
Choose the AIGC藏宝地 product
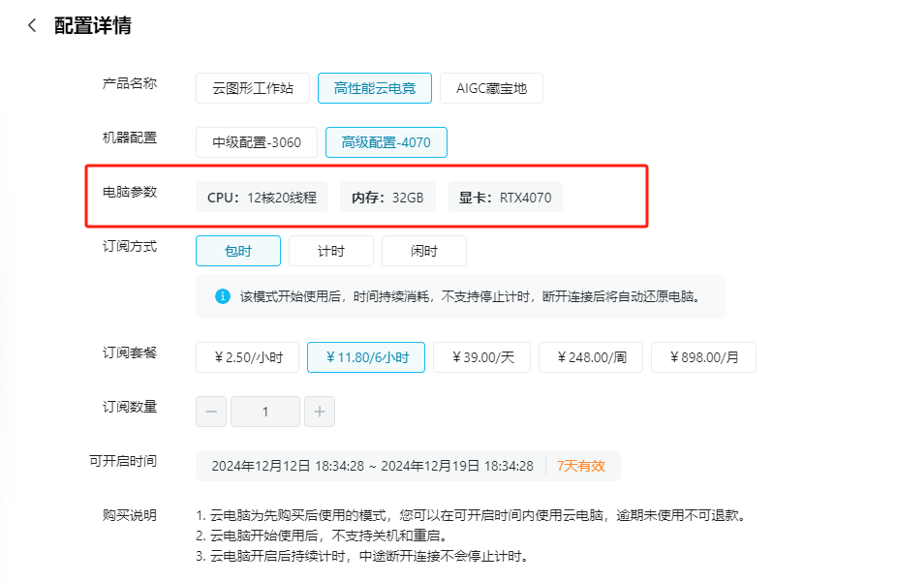[x=491, y=88]
